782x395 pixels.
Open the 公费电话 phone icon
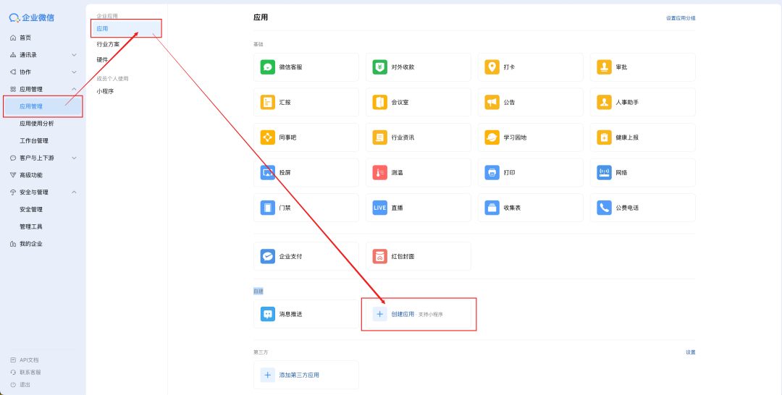pos(605,208)
